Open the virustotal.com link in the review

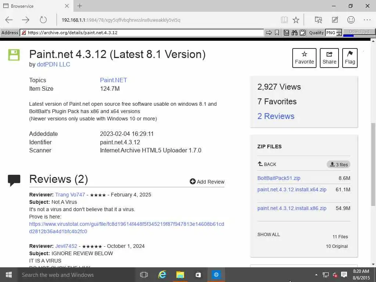[127, 228]
